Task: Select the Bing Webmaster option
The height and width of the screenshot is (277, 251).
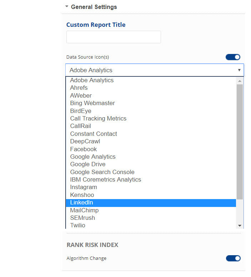Action: [x=92, y=103]
